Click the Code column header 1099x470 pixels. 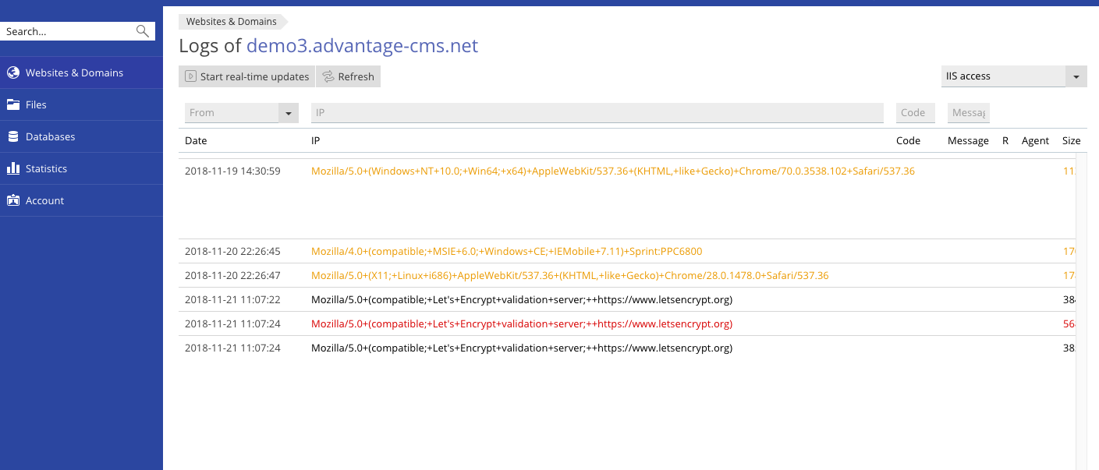[x=908, y=141]
